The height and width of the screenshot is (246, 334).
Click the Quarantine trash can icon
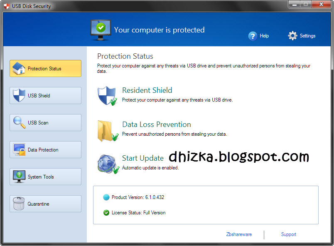tap(19, 203)
